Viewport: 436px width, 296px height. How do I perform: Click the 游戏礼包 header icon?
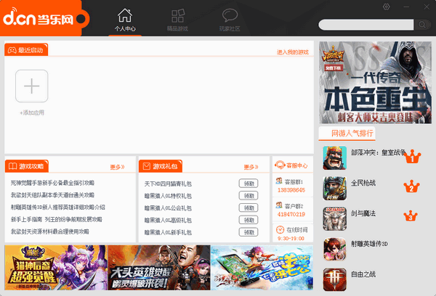pyautogui.click(x=147, y=166)
